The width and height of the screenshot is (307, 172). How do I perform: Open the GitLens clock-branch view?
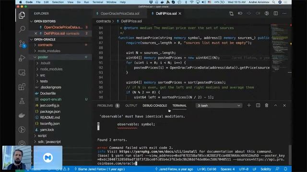pos(22,129)
